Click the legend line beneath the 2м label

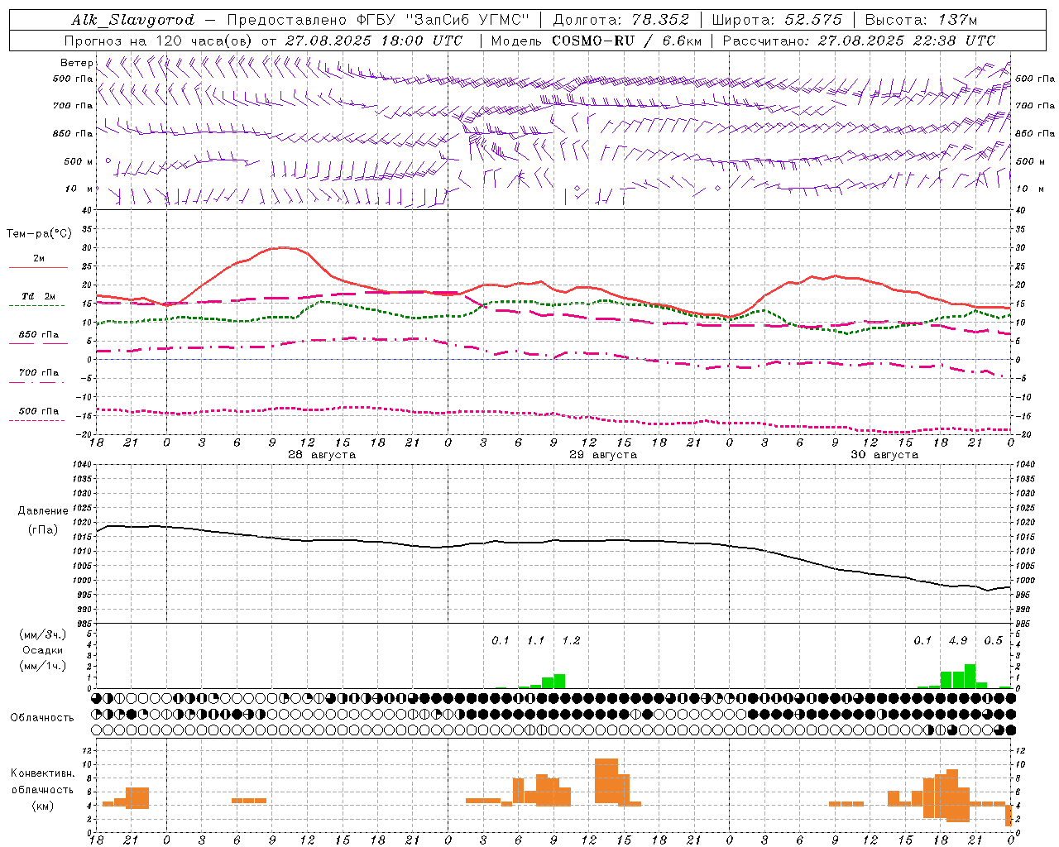coord(38,268)
